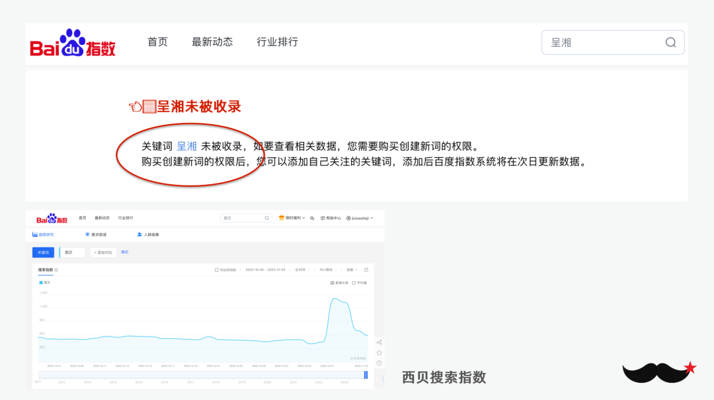Screen dimensions: 714x400
Task: Click the Baidu logo in the embedded 西贝 page
Action: (52, 218)
